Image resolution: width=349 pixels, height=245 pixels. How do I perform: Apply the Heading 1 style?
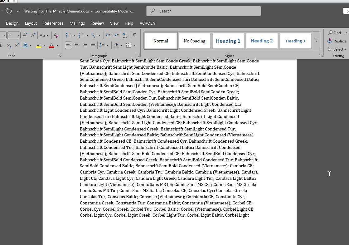(x=228, y=41)
